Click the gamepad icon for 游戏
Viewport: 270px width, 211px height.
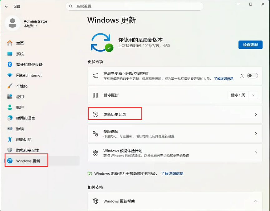[x=10, y=129]
